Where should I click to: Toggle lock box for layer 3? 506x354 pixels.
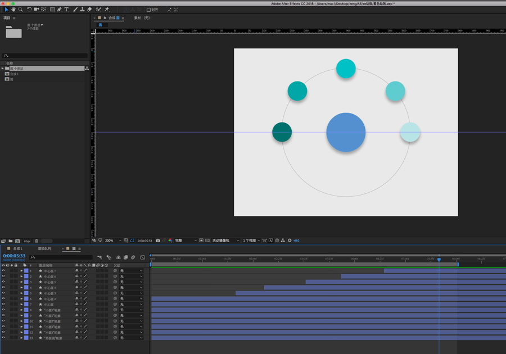(16, 282)
